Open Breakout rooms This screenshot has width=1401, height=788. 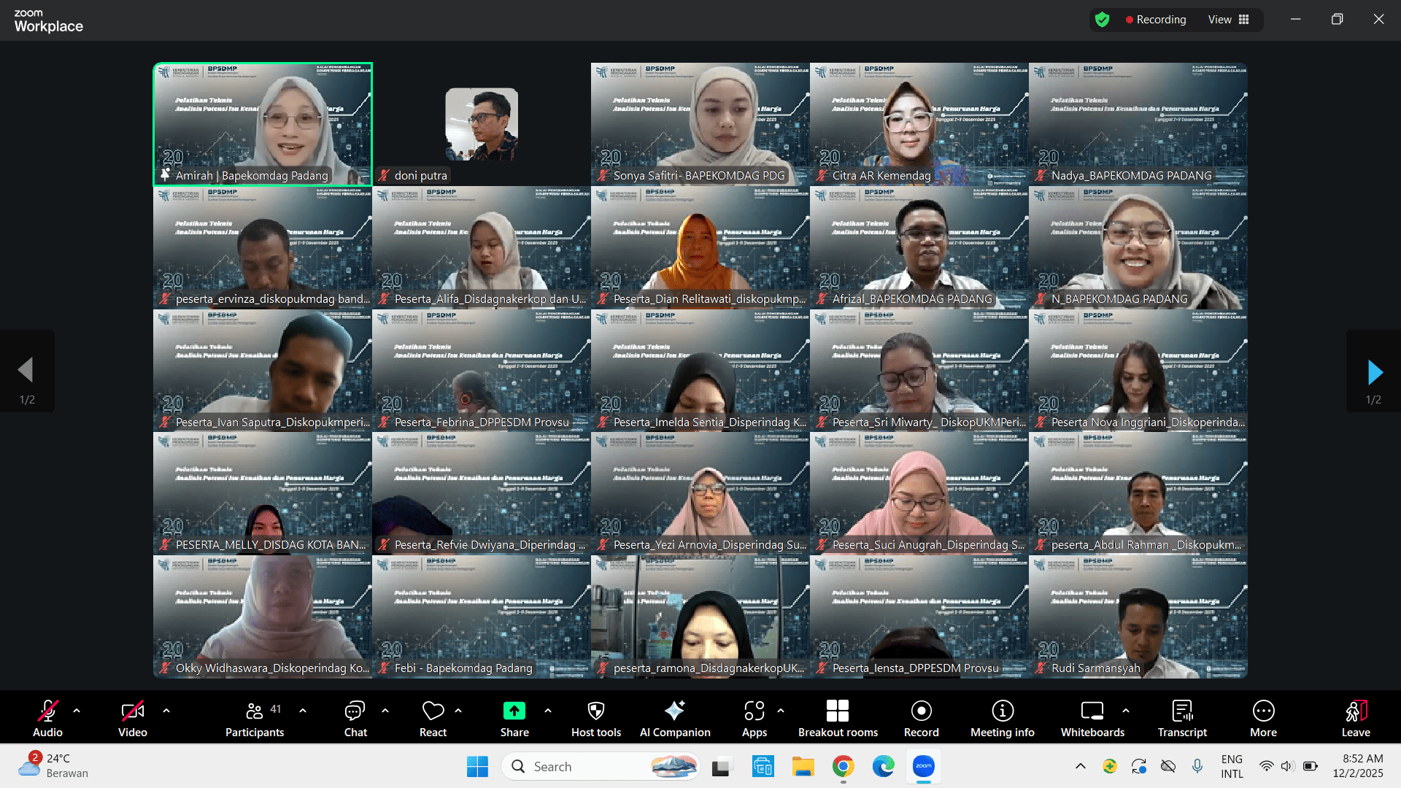click(x=838, y=719)
